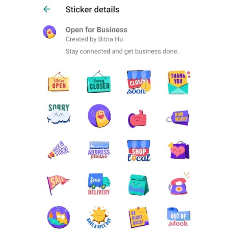244x244 pixels.
Task: Tap the Sorry cloud sticker
Action: click(59, 114)
